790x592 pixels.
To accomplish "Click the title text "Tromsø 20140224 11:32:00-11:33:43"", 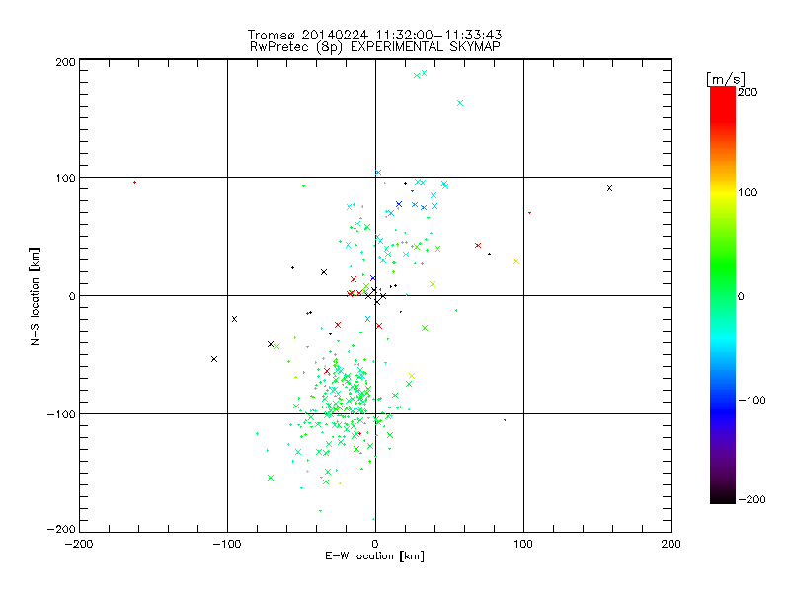I will click(x=374, y=35).
